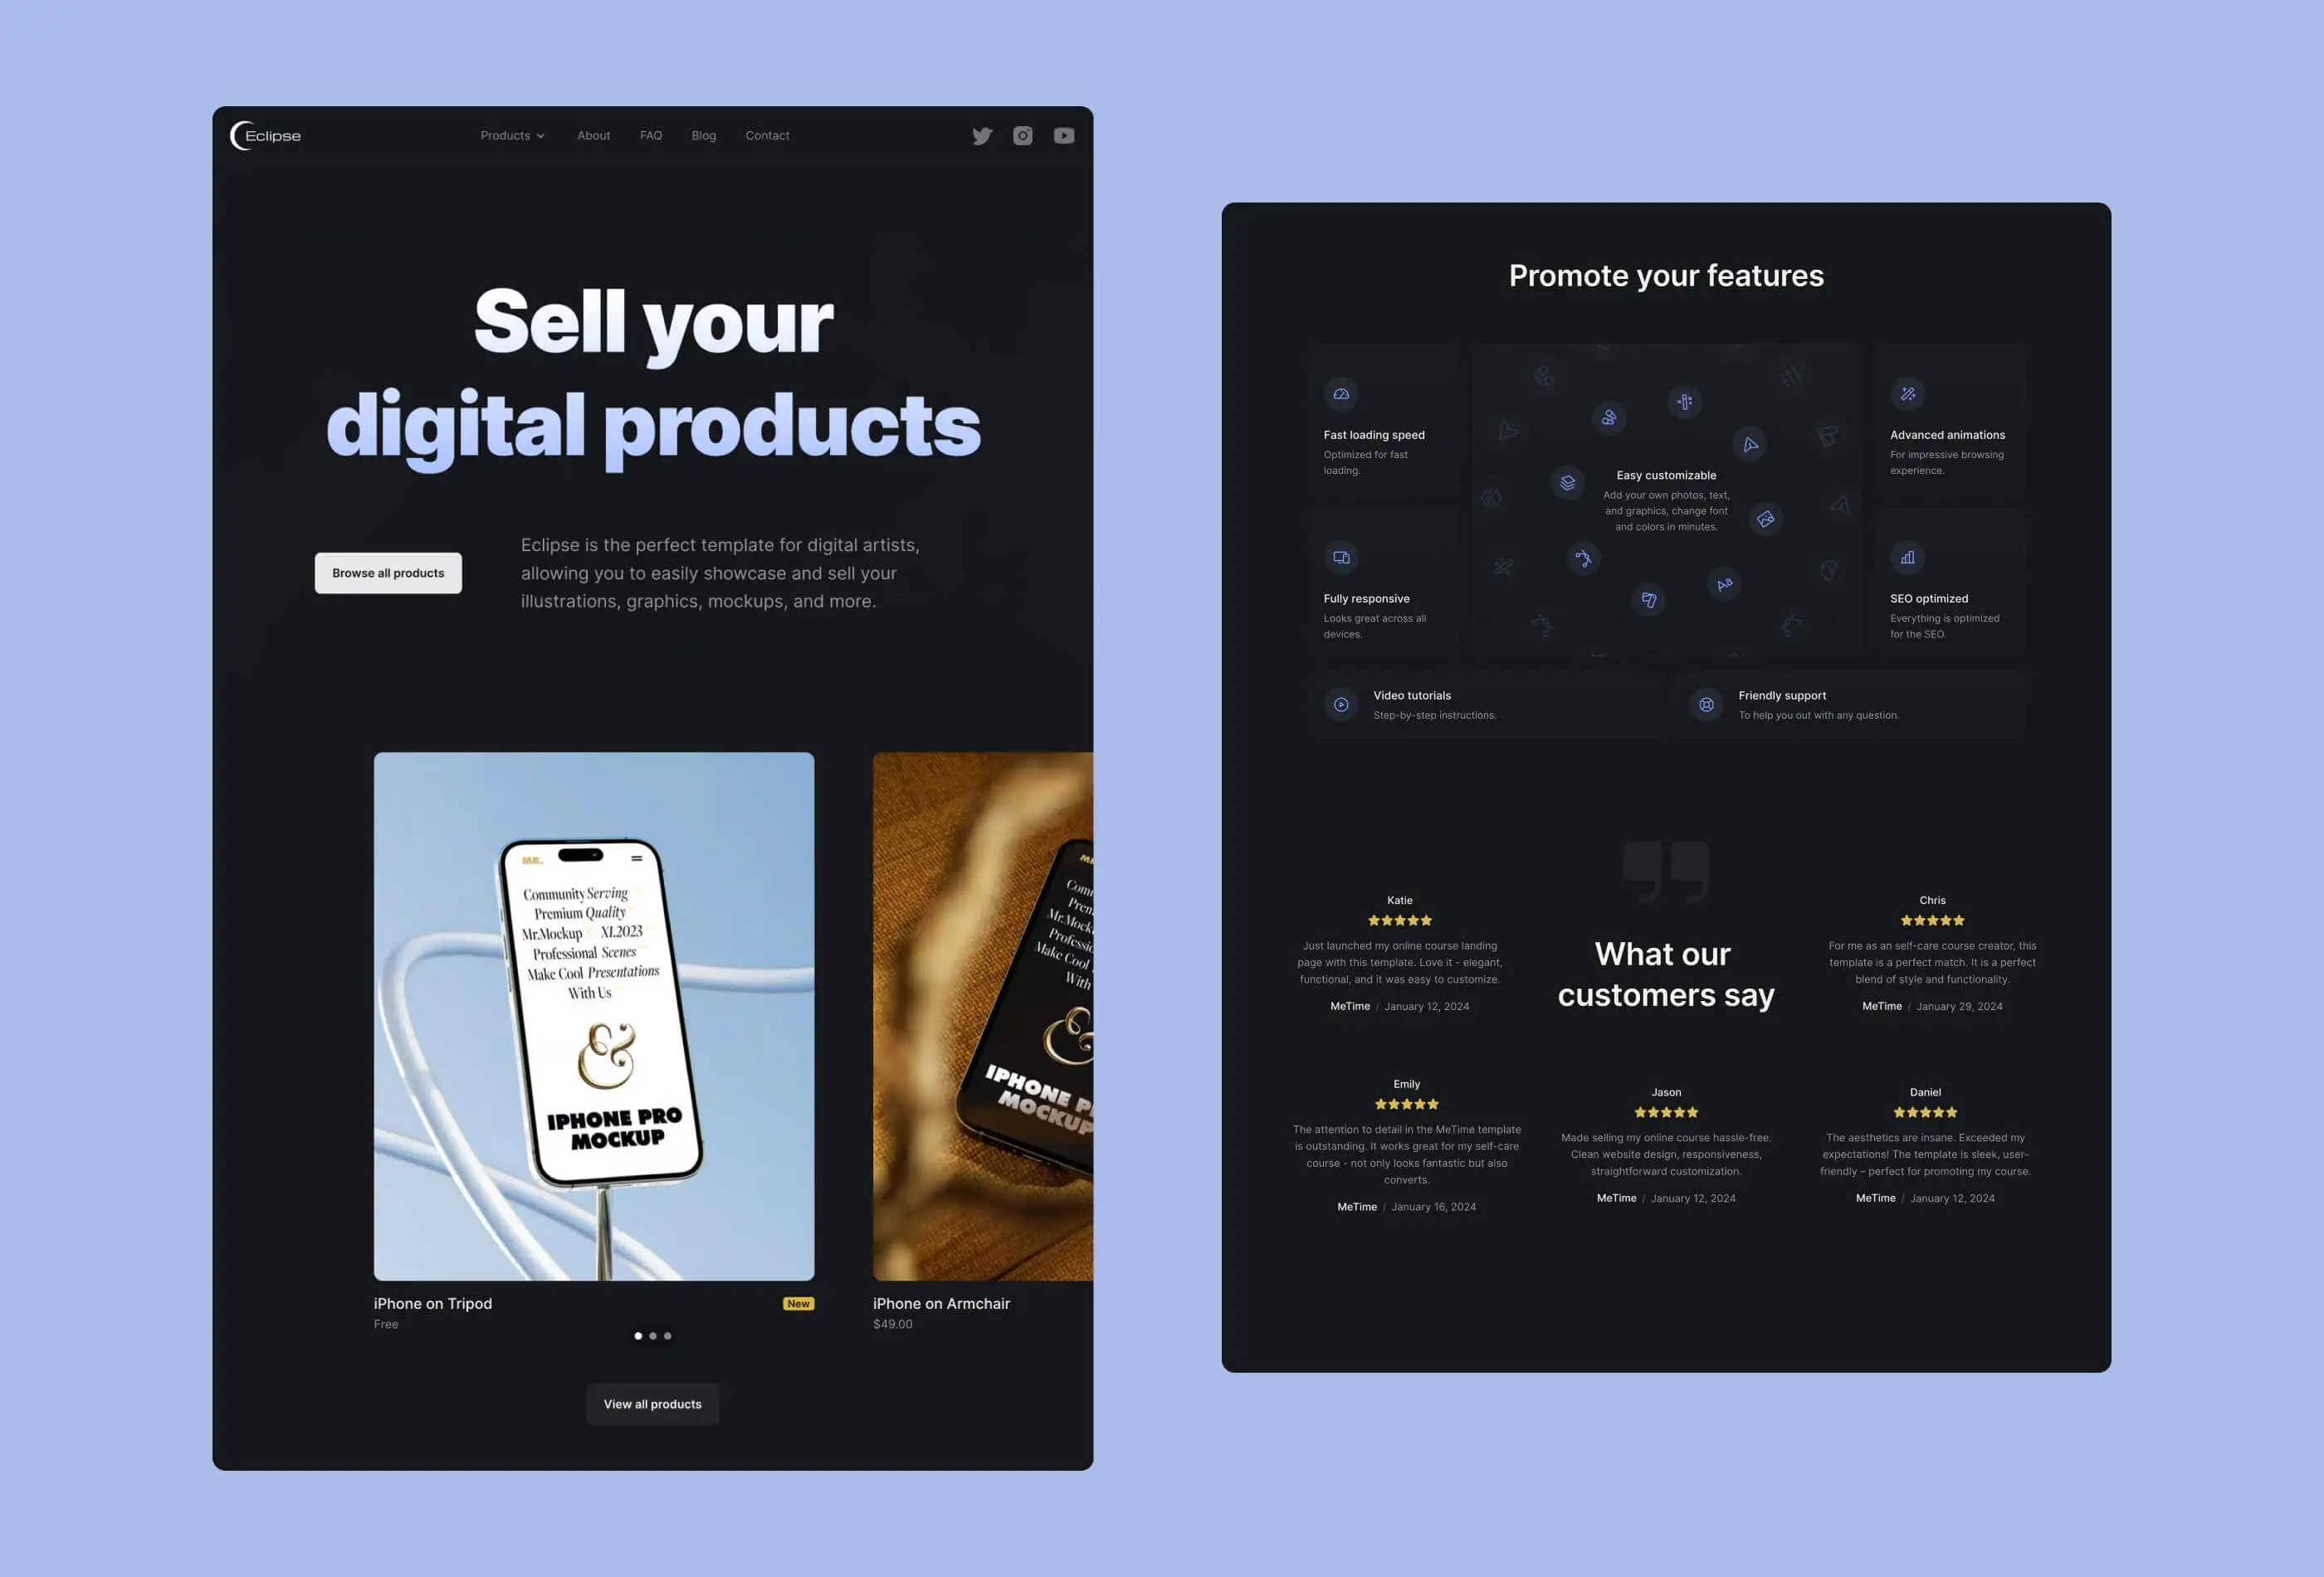The height and width of the screenshot is (1577, 2324).
Task: Click the Friendly support icon
Action: pyautogui.click(x=1703, y=704)
